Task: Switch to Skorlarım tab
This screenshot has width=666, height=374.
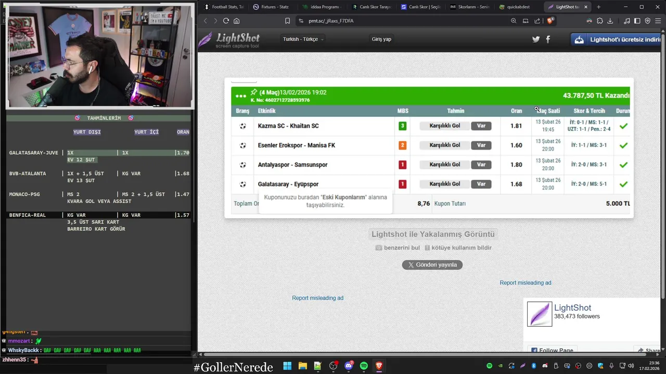Action: click(x=469, y=7)
